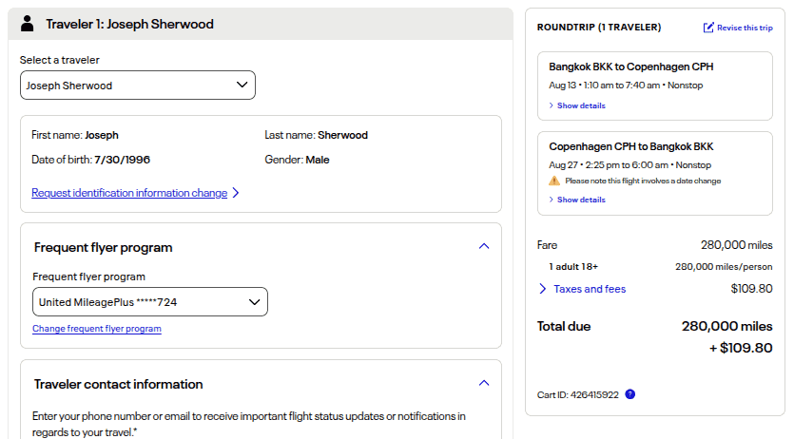Show details for Bangkok to Copenhagen flight
This screenshot has height=439, width=794.
point(581,105)
